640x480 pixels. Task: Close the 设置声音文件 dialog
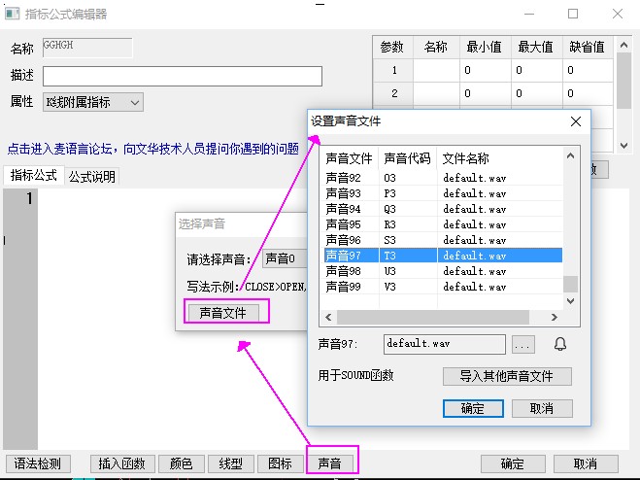tap(575, 121)
